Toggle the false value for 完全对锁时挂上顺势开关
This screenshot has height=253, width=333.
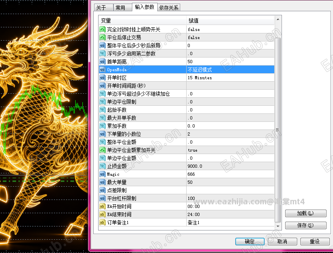click(230, 29)
